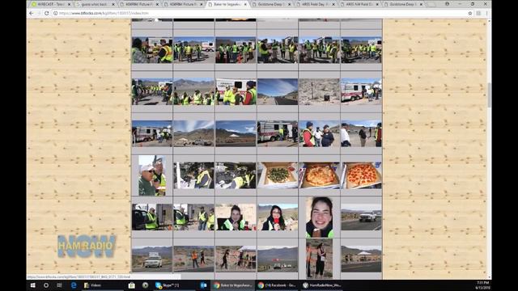Image resolution: width=518 pixels, height=291 pixels.
Task: Open the tall portrait of runner in bottom row
Action: (x=319, y=259)
